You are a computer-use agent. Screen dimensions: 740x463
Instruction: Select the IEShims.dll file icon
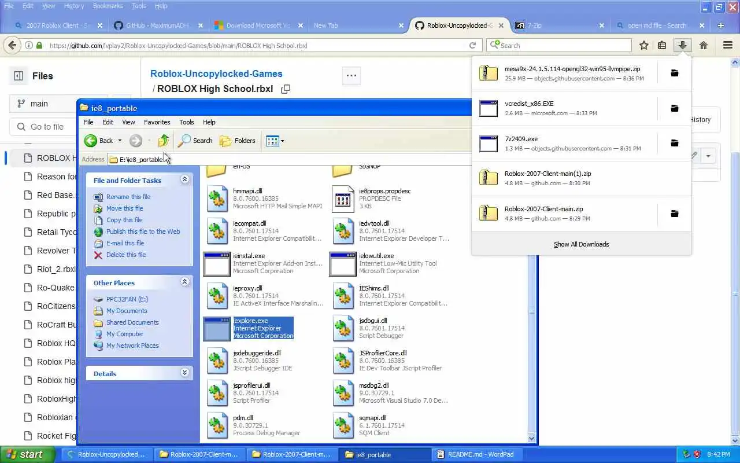coord(343,296)
